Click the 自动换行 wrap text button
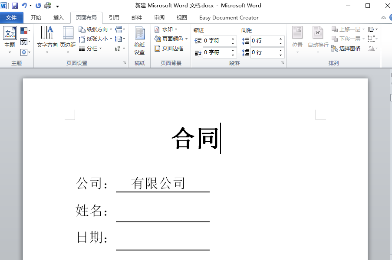 point(318,40)
